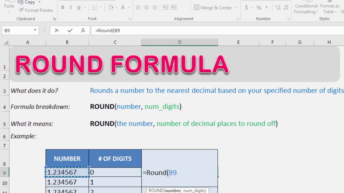344x193 pixels.
Task: Apply Fill Color bucket
Action: 111,8
